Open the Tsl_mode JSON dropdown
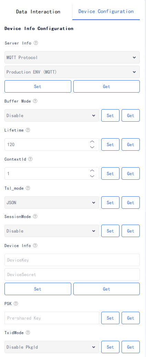Screen dimensions: 146x357 click(x=52, y=203)
